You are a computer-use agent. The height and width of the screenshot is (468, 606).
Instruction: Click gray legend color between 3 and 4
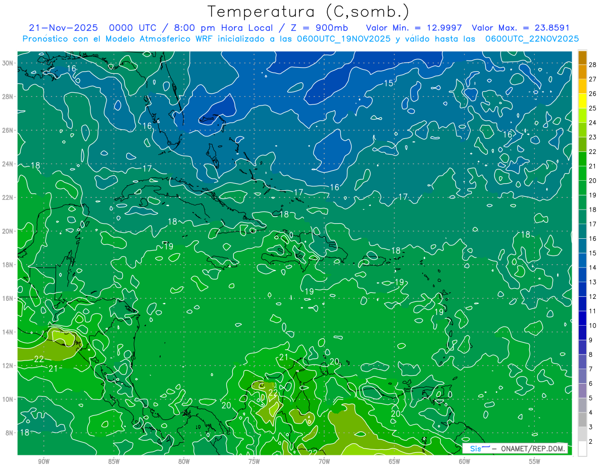click(582, 420)
